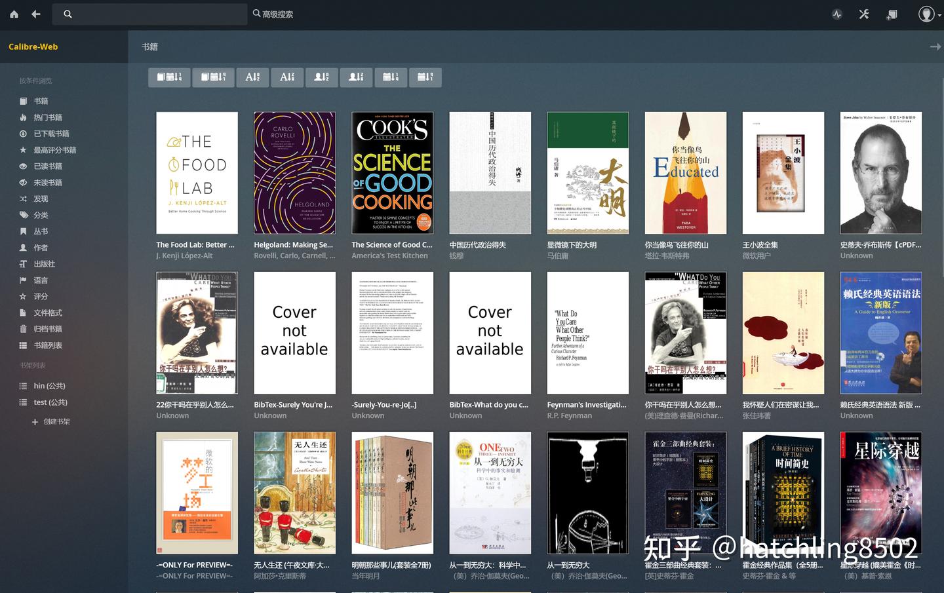
Task: Open author America's Test Kitchen
Action: (389, 256)
